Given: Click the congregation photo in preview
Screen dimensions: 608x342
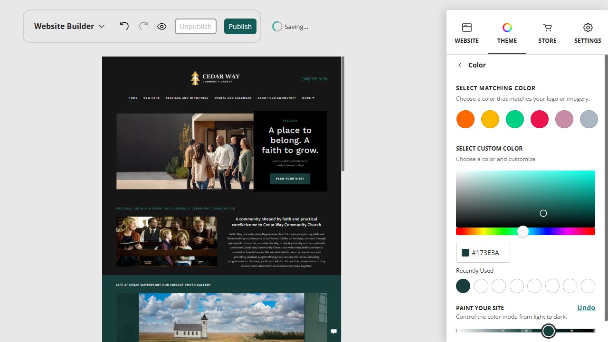Looking at the screenshot, I should (x=167, y=241).
